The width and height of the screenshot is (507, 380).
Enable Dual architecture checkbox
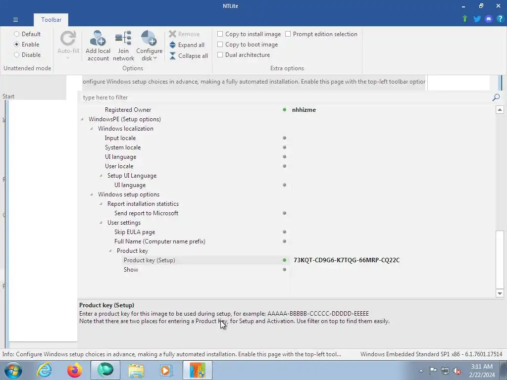coord(220,54)
